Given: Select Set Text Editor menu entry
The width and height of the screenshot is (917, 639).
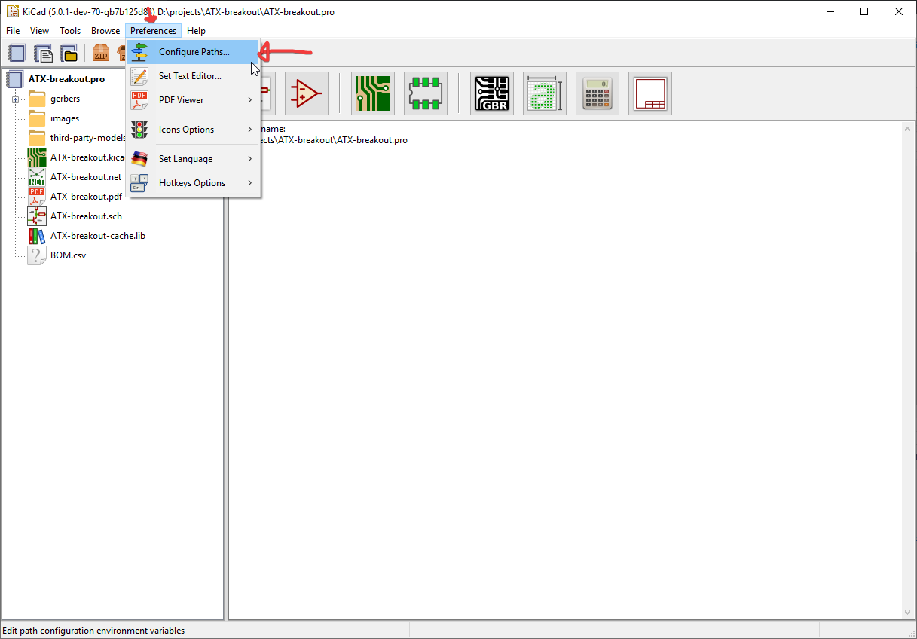Looking at the screenshot, I should 190,76.
